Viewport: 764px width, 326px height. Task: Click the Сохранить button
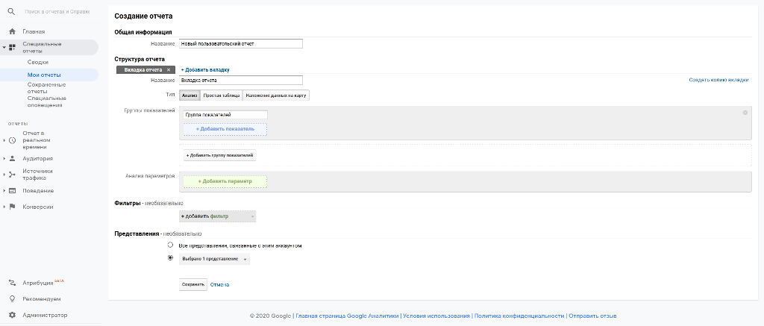193,284
